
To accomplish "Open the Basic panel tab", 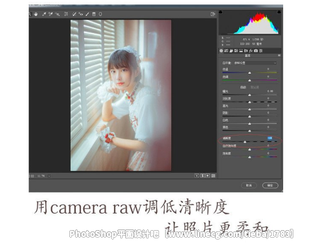I will click(x=221, y=51).
